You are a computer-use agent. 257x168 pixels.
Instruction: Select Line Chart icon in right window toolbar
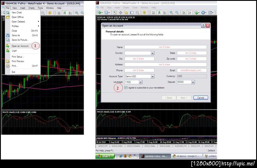pos(165,12)
